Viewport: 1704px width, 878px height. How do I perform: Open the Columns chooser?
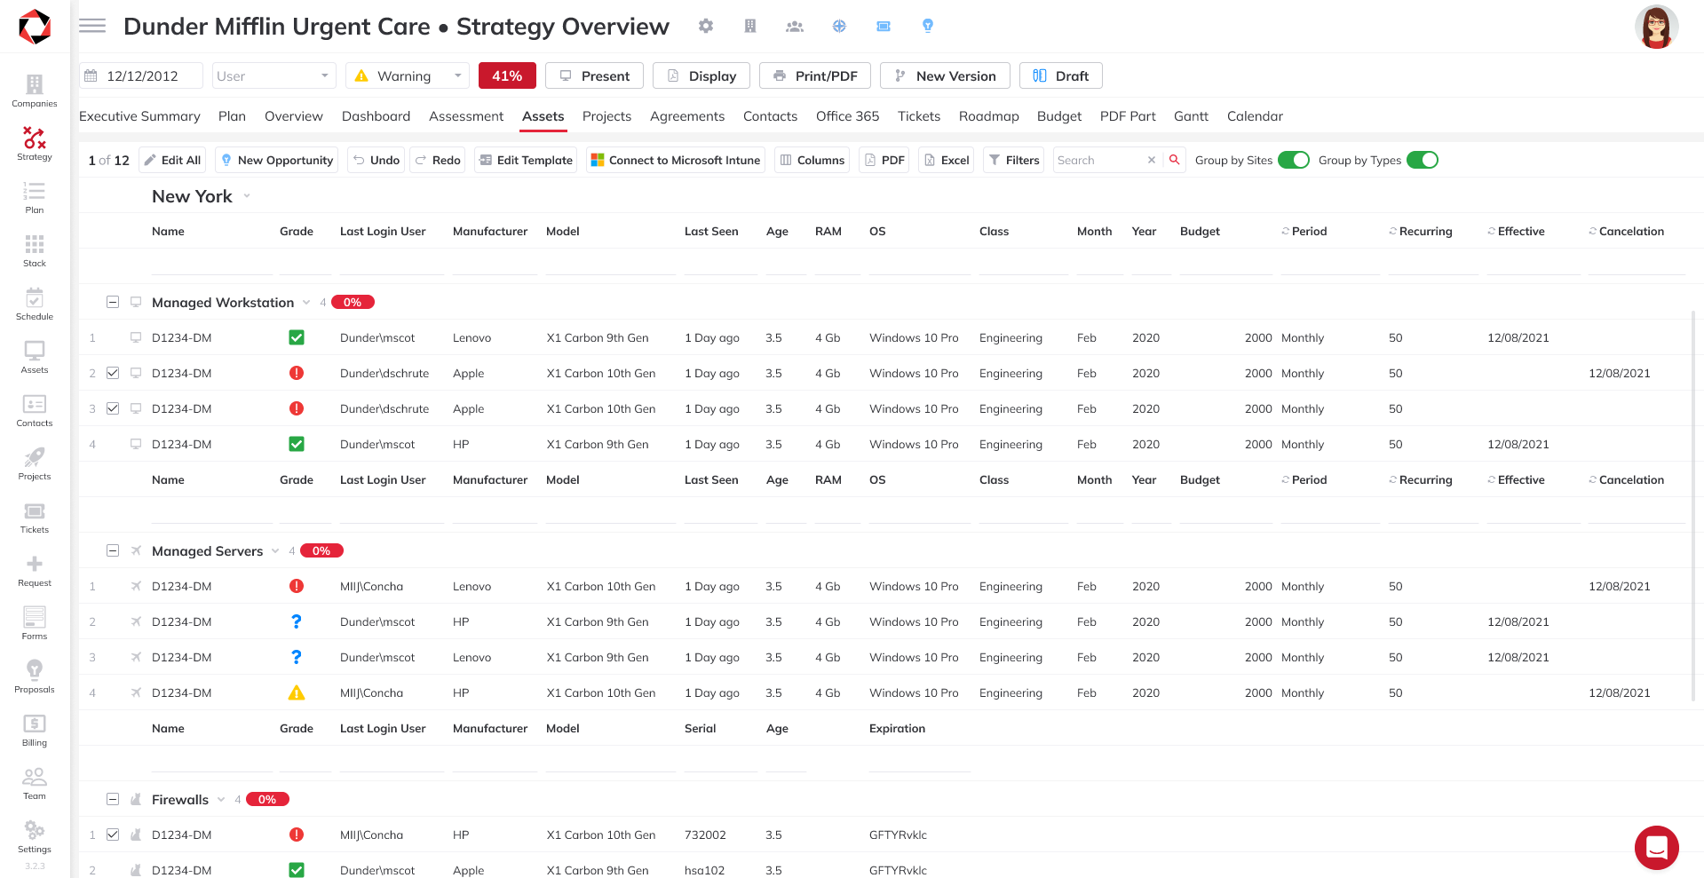812,160
